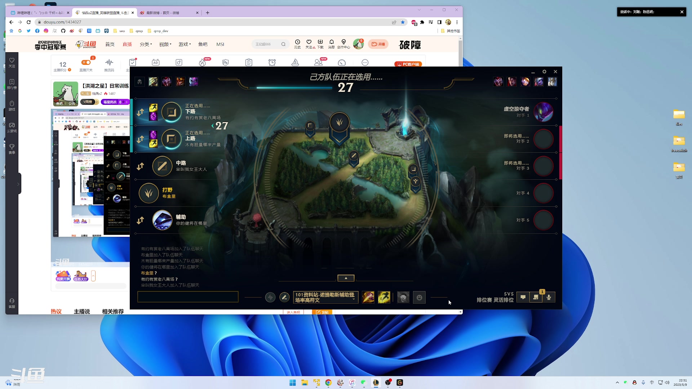Open League of Legends from the taskbar

pyautogui.click(x=376, y=383)
